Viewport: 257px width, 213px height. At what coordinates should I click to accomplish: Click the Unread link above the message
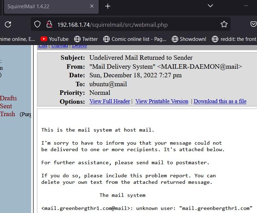60,46
